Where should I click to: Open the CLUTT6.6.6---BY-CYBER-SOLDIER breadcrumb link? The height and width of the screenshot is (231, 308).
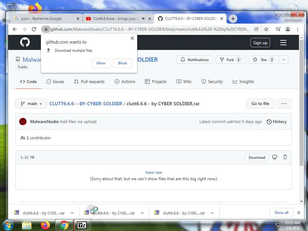pos(86,103)
